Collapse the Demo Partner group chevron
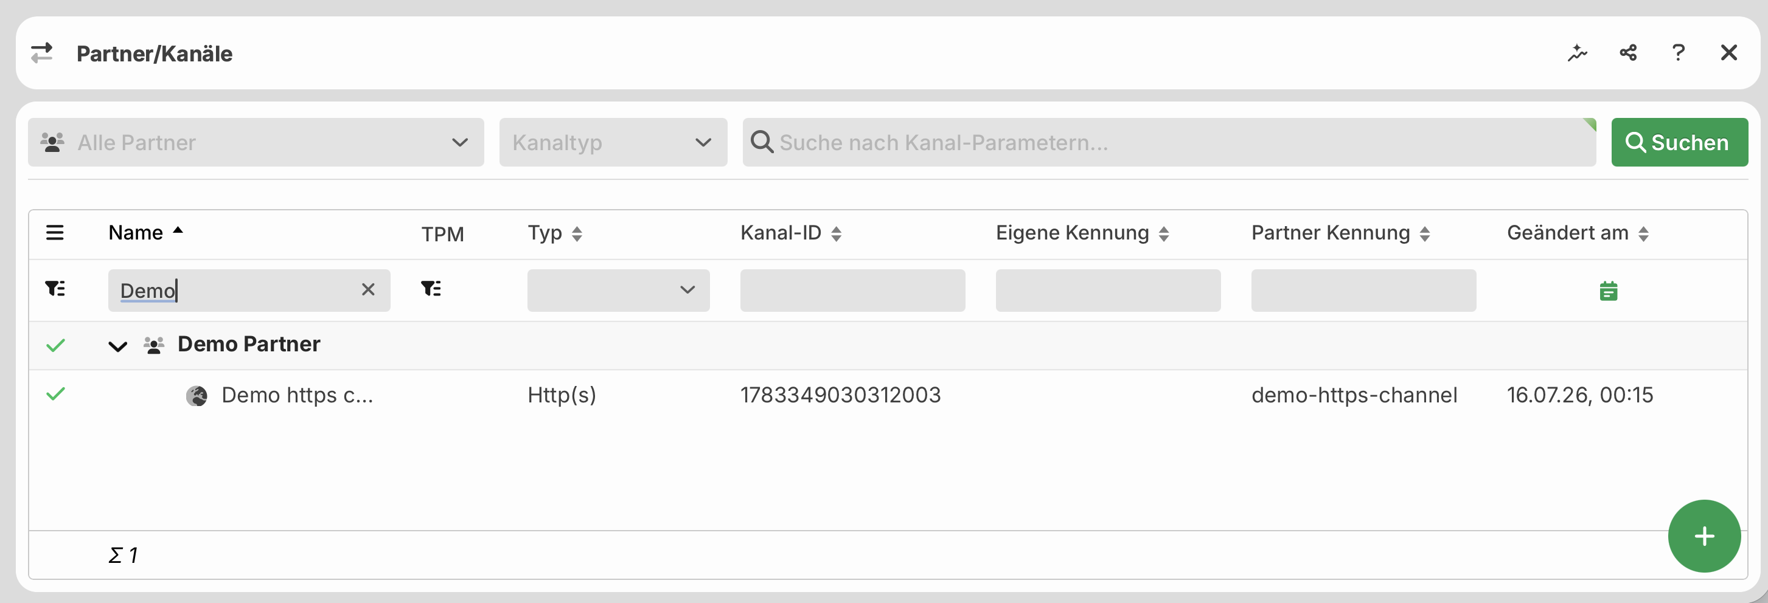 coord(118,346)
